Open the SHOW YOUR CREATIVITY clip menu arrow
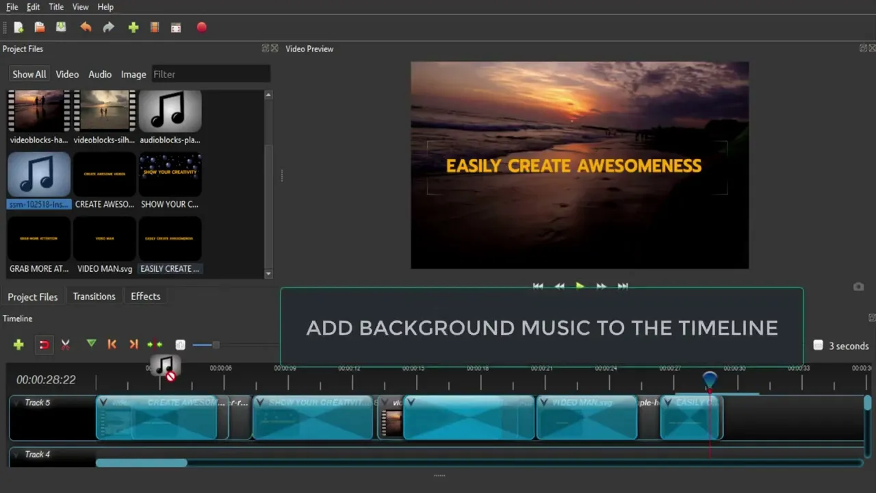 click(x=260, y=403)
